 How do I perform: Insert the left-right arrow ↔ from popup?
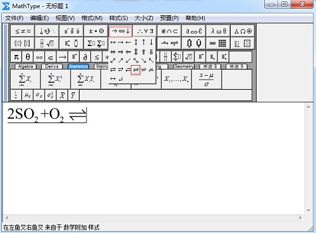click(x=113, y=42)
